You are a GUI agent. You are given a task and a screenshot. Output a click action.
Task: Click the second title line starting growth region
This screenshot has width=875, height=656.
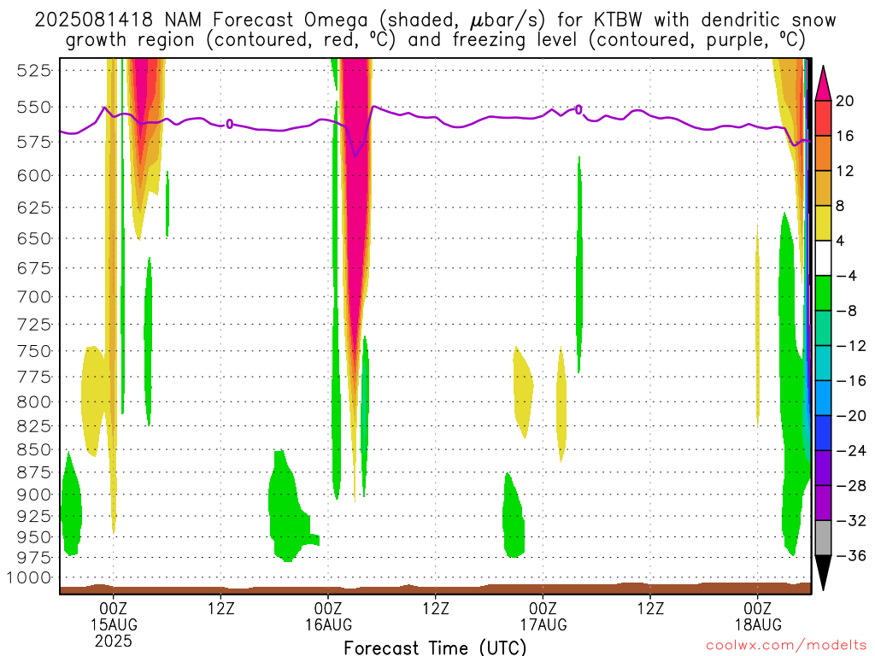coord(435,40)
